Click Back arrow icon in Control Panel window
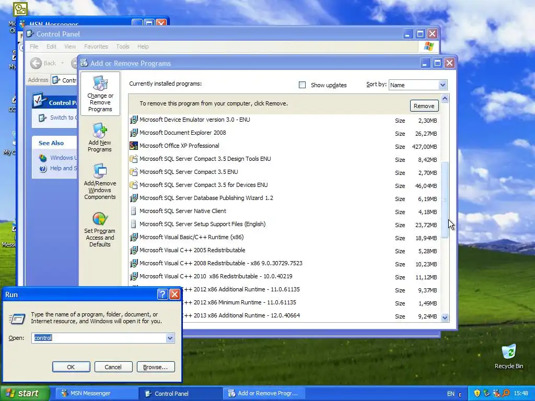The image size is (535, 401). point(36,63)
